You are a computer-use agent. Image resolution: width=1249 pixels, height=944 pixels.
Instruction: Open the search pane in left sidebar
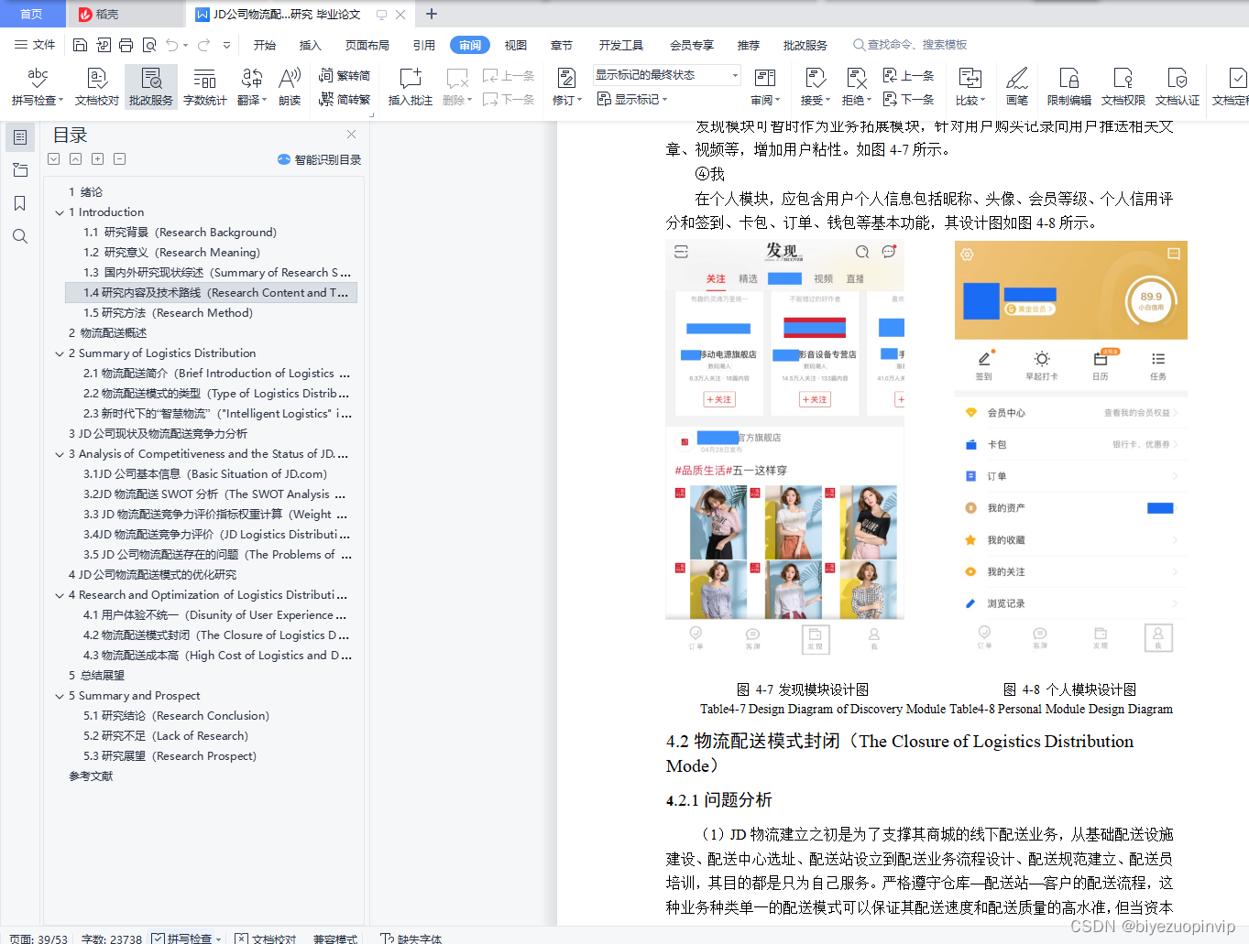19,236
